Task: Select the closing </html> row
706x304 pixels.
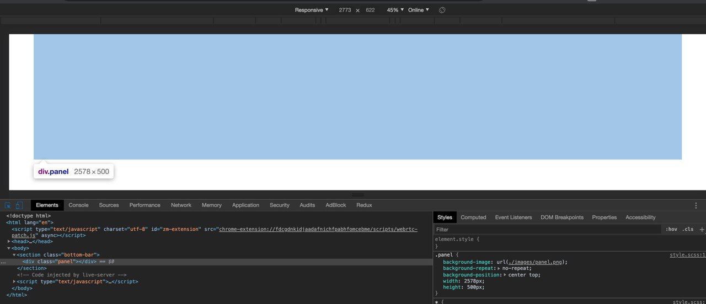Action: 17,295
